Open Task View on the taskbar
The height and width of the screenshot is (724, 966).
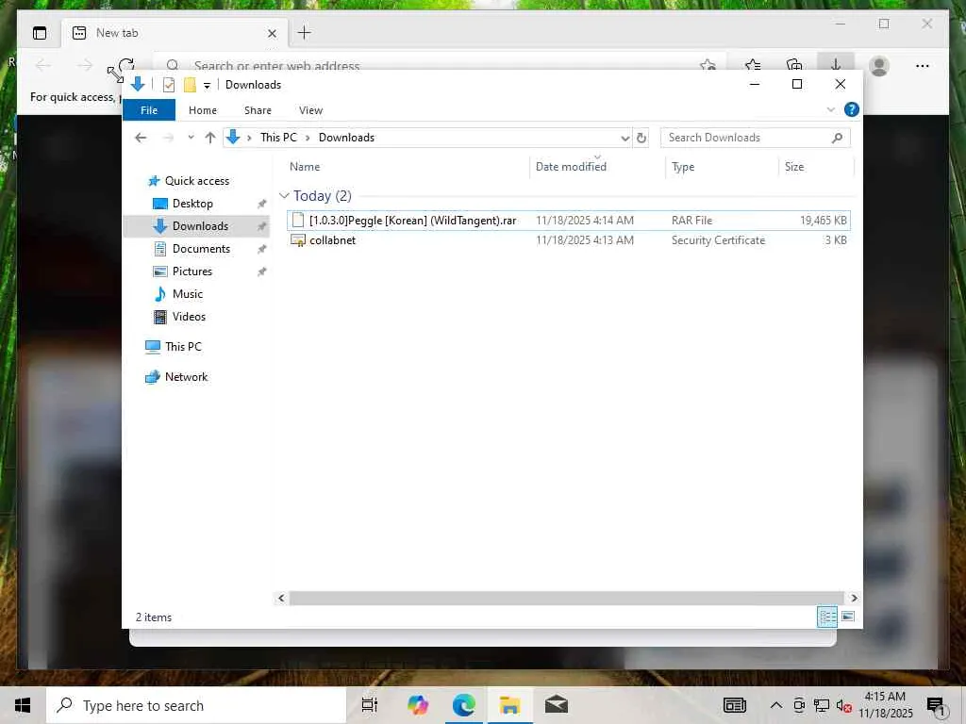coord(370,705)
